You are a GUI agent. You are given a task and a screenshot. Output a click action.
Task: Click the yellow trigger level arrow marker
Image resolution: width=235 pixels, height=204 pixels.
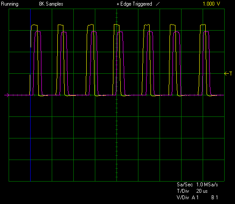[x=226, y=74]
